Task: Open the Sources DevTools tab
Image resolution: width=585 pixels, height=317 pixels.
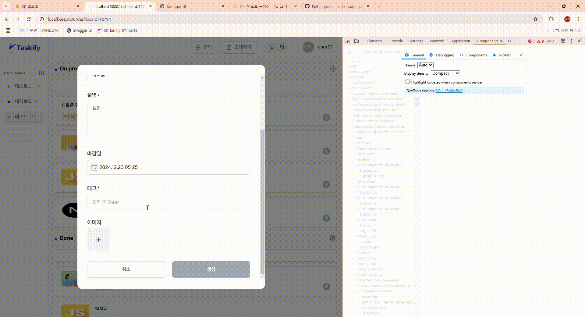Action: (x=416, y=41)
